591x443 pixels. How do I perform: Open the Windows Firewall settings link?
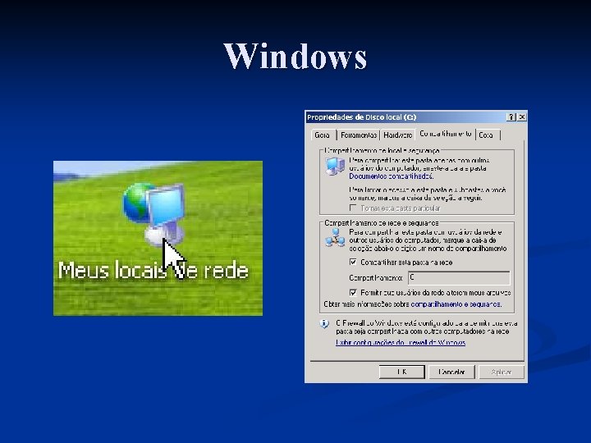tap(401, 342)
